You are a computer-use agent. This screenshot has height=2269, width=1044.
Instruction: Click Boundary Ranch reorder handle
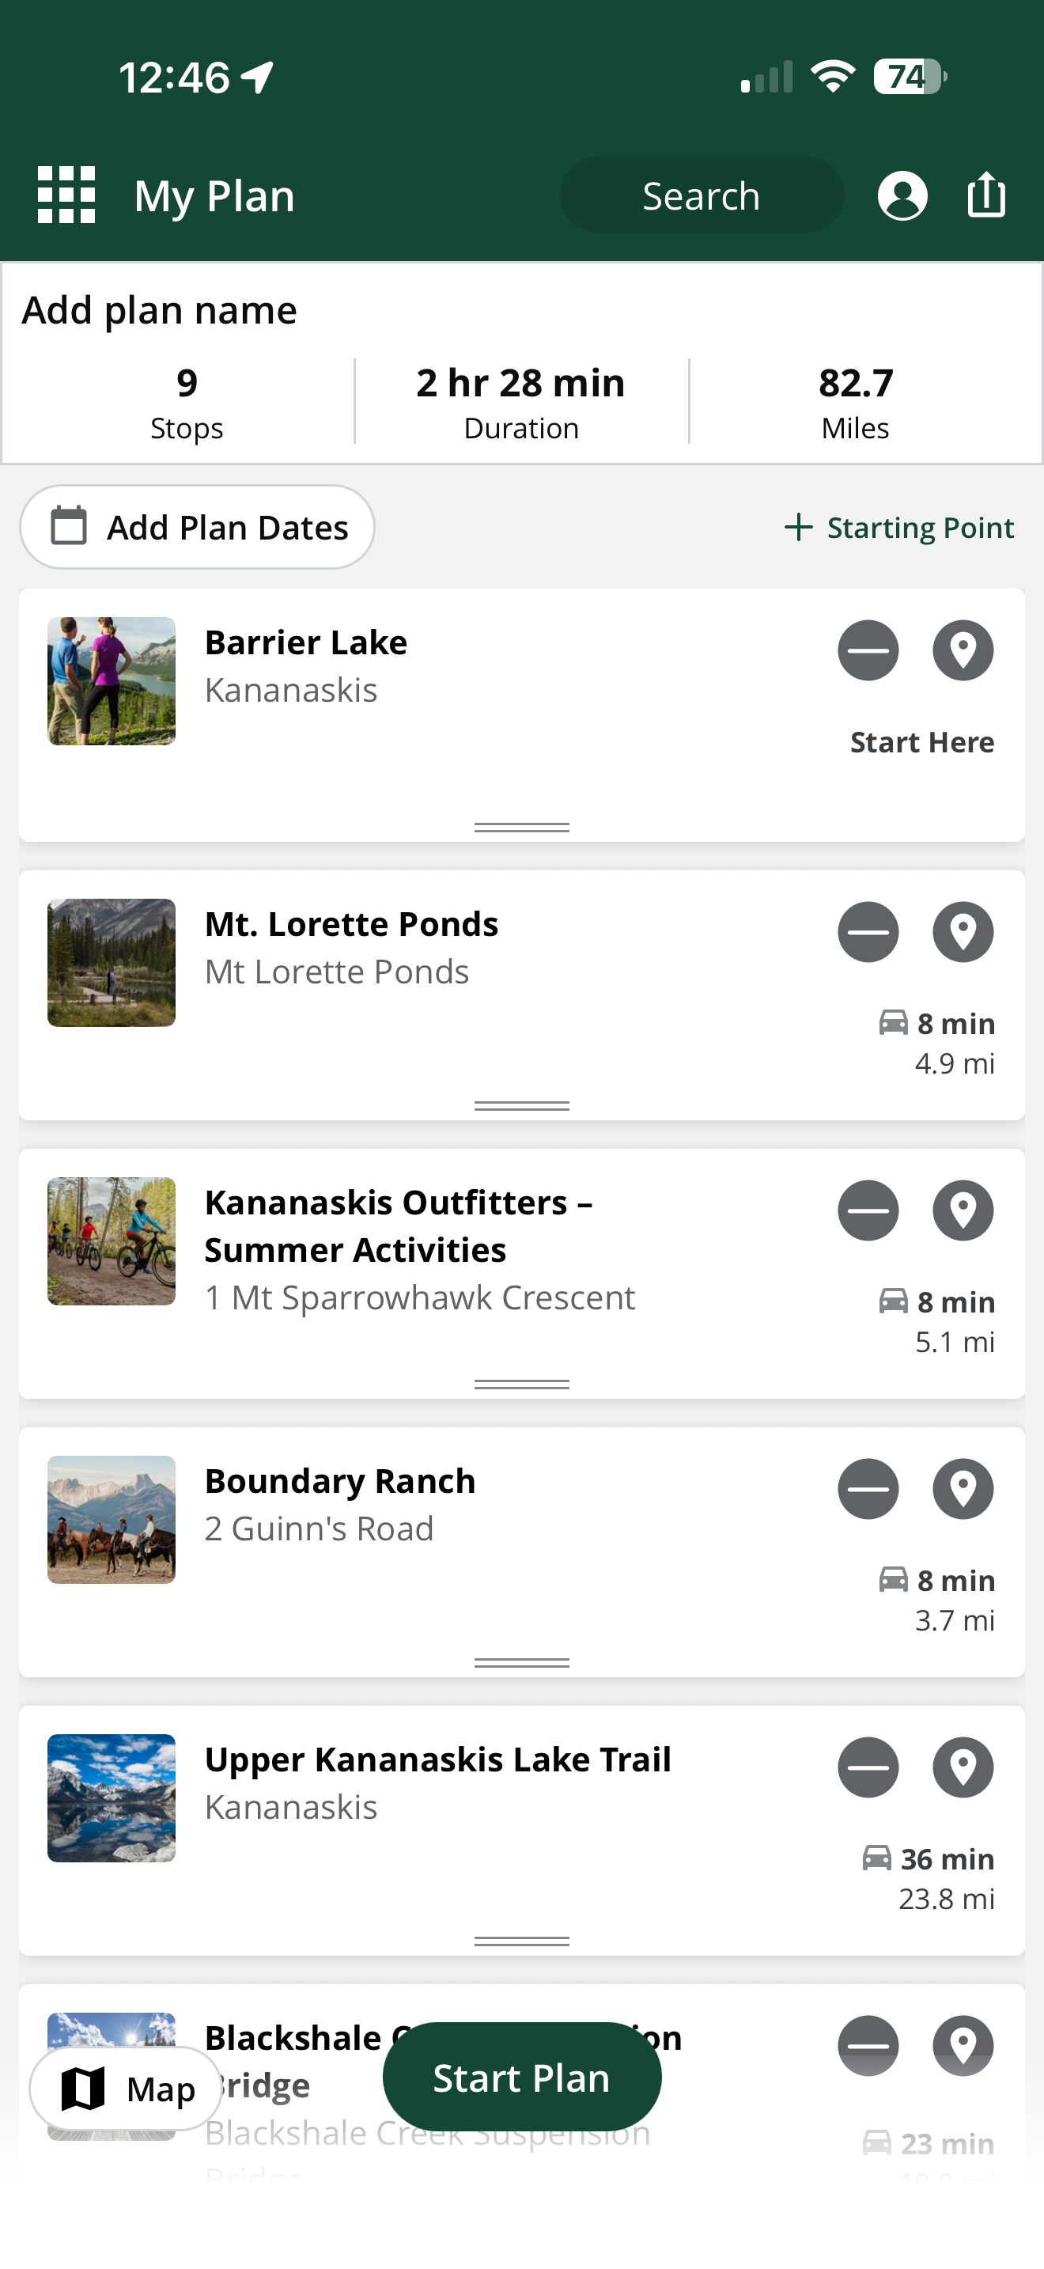[522, 1662]
